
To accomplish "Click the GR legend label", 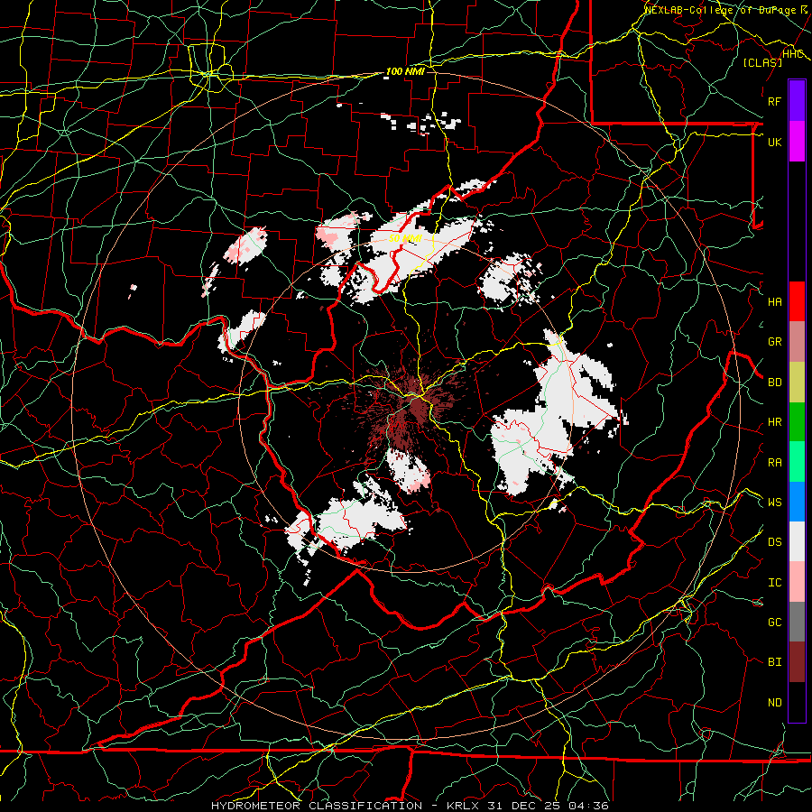I will coord(774,342).
